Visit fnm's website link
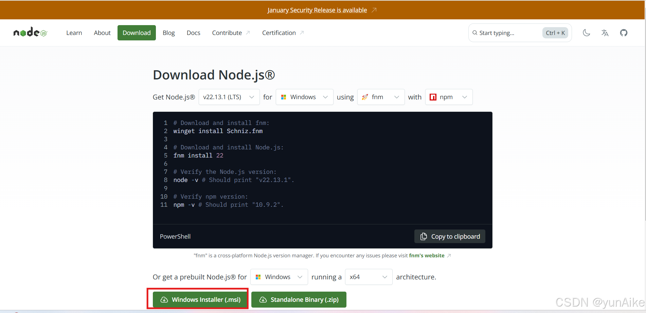Screen dimensions: 646x313 [427, 255]
